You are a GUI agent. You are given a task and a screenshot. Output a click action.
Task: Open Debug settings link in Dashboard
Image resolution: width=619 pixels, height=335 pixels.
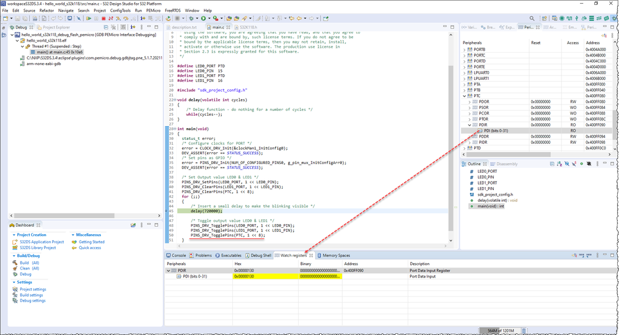(x=33, y=301)
